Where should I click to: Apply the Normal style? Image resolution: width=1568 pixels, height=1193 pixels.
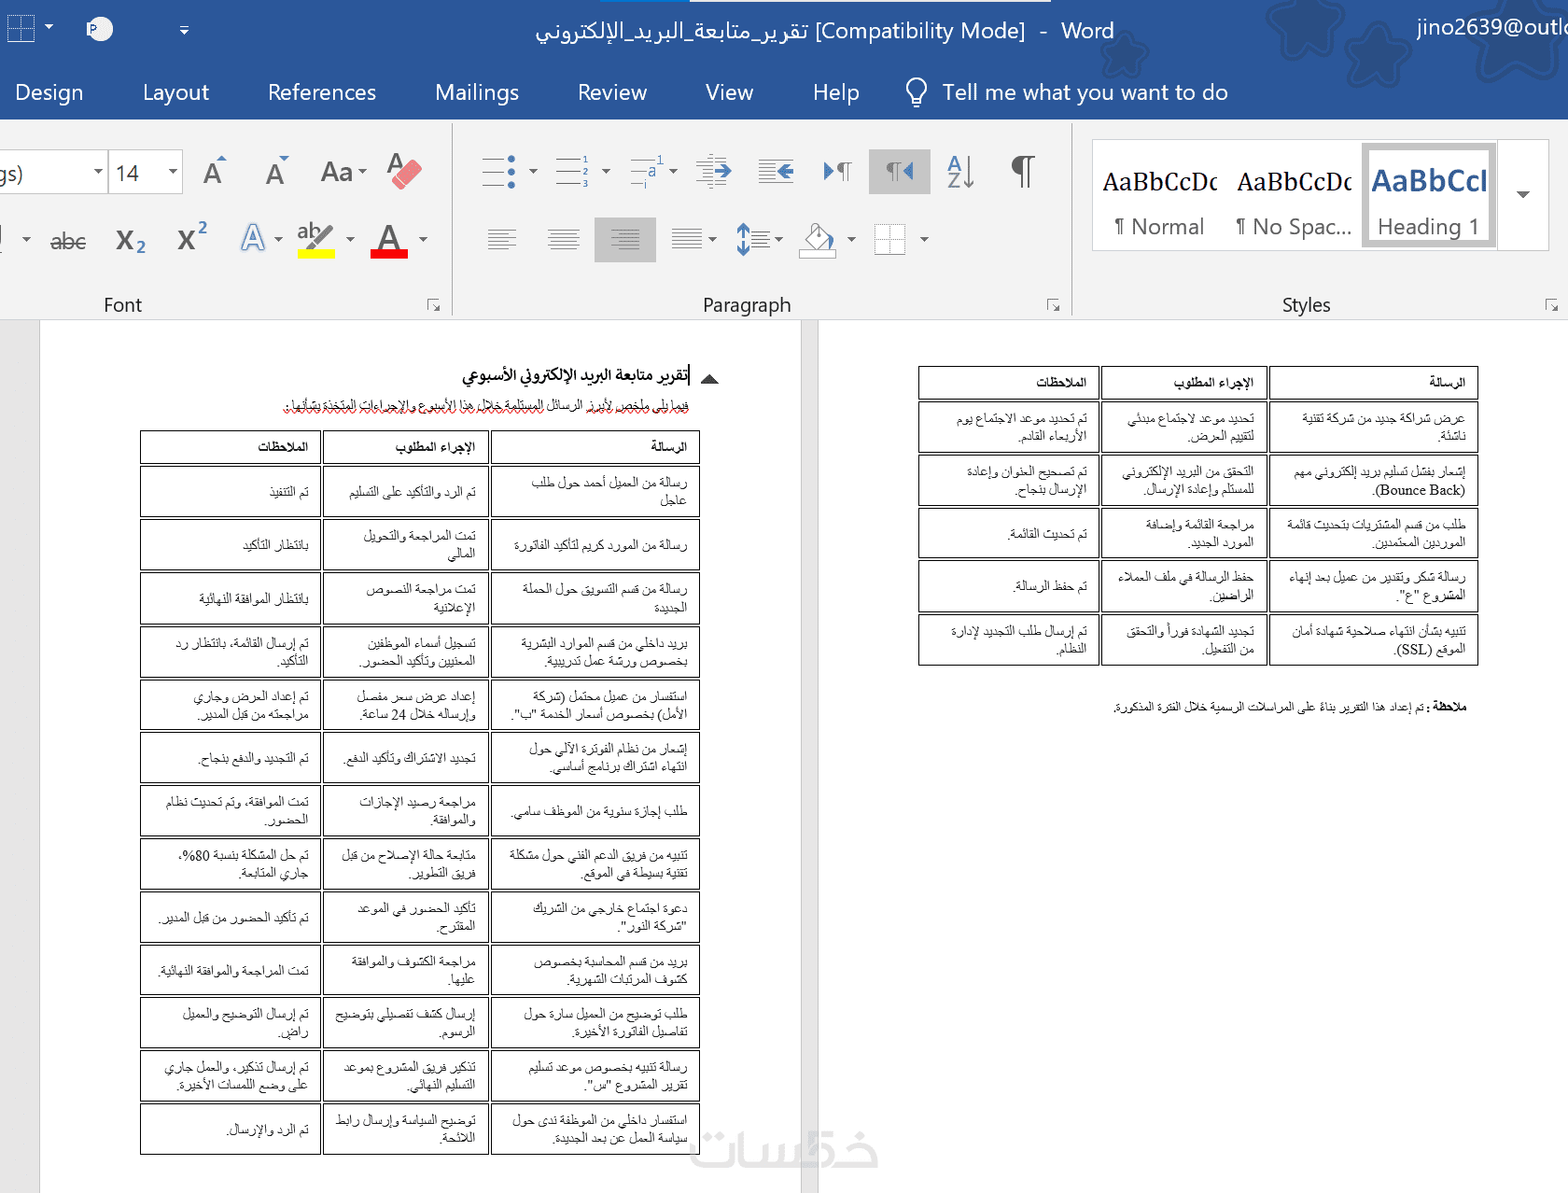1159,195
